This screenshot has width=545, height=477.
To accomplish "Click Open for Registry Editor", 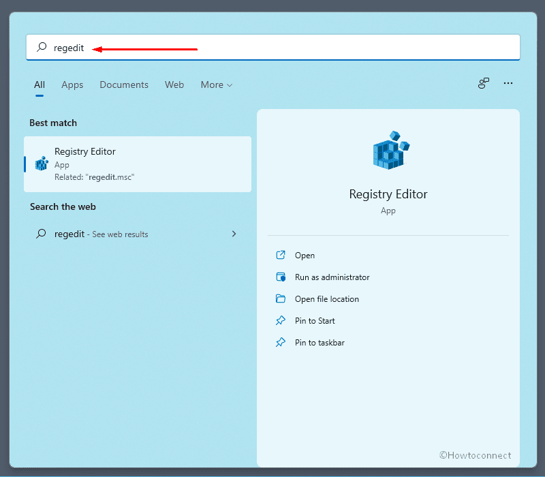I will 305,256.
